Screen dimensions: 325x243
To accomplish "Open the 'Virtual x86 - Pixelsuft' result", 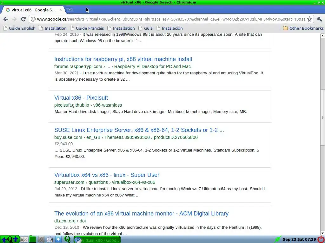I will [81, 98].
